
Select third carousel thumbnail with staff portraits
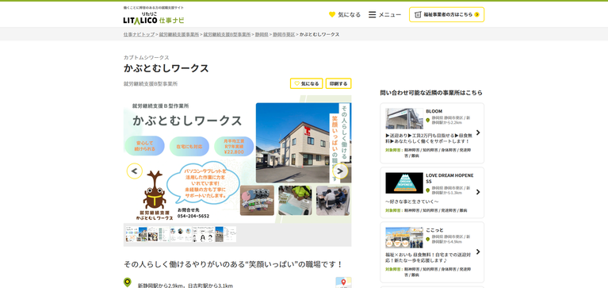click(181, 234)
